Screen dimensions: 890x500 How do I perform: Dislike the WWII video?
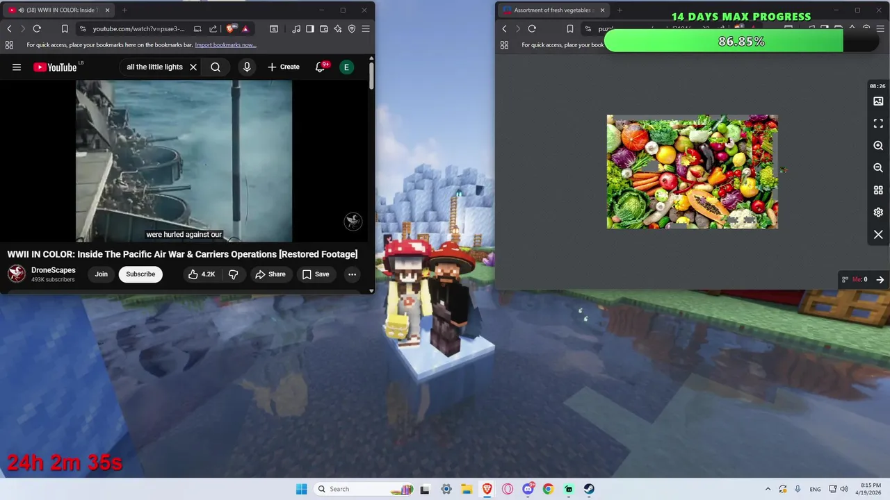pyautogui.click(x=234, y=274)
